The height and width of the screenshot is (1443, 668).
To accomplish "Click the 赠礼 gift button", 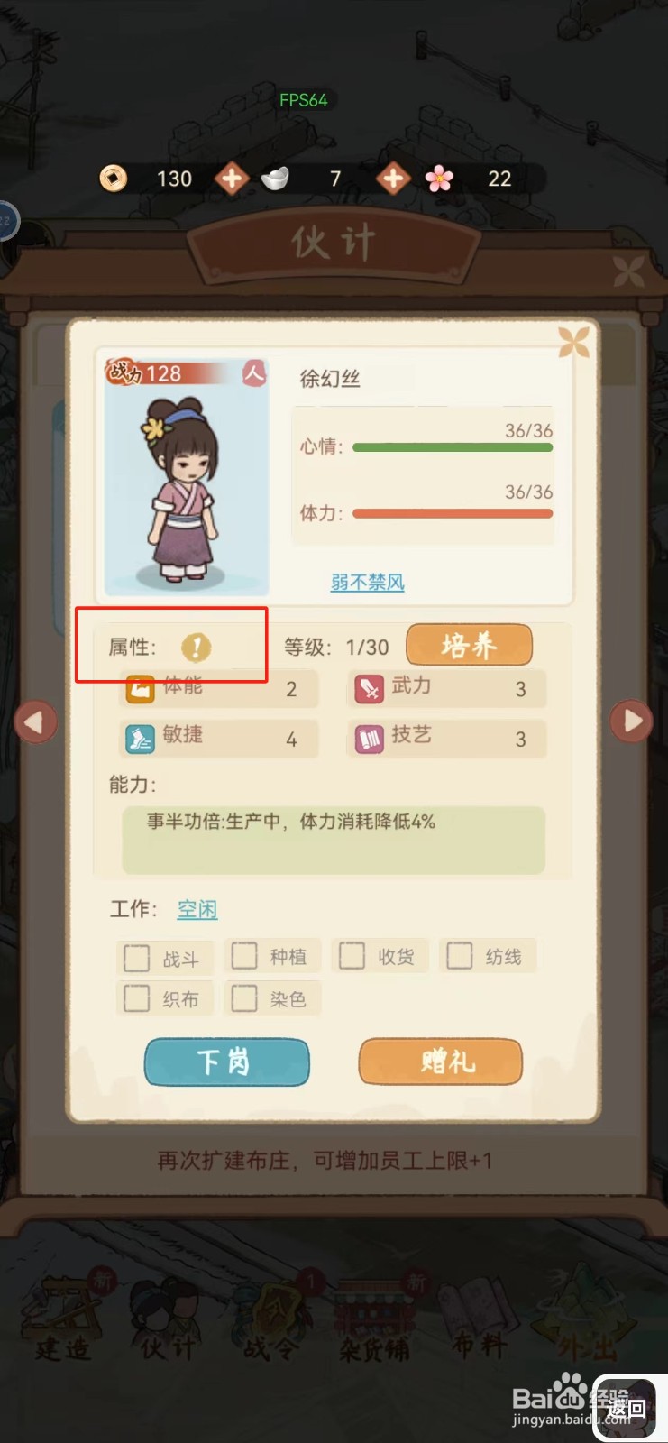I will click(x=441, y=1062).
